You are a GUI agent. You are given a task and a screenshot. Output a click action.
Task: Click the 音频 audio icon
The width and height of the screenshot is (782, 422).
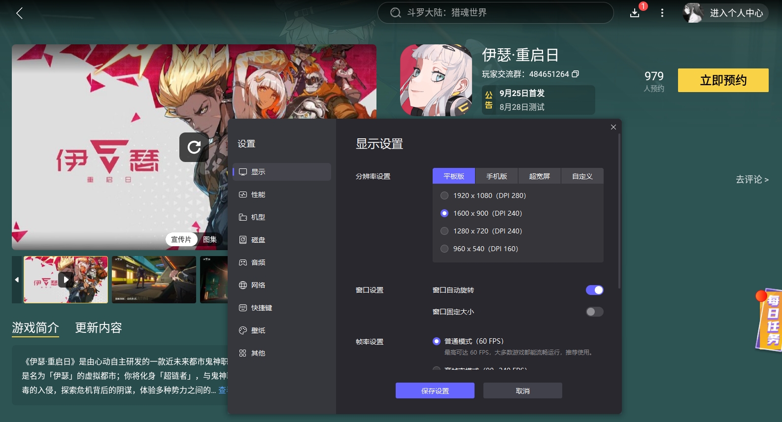[243, 262]
